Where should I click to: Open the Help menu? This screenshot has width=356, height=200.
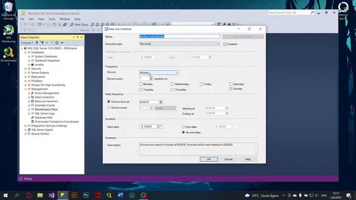coord(77,19)
